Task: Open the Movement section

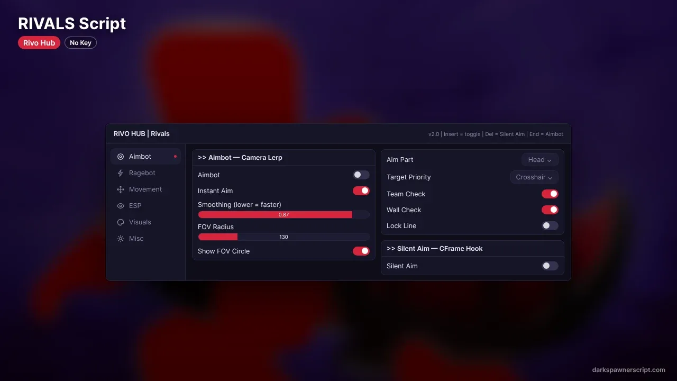Action: coord(145,189)
